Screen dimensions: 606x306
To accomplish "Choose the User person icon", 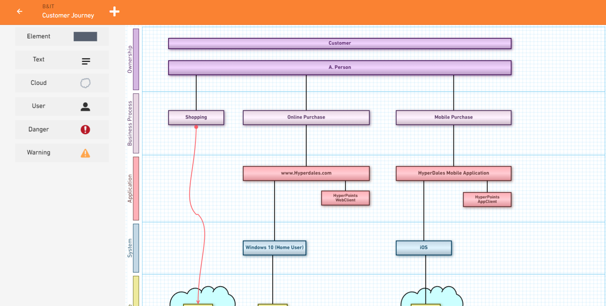I will (85, 107).
